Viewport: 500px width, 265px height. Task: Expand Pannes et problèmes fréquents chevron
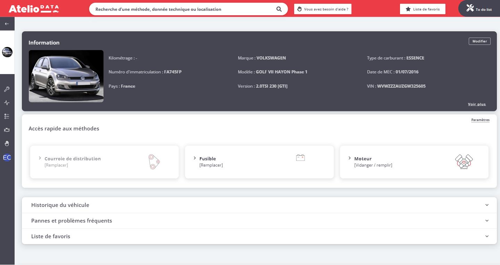[487, 221]
